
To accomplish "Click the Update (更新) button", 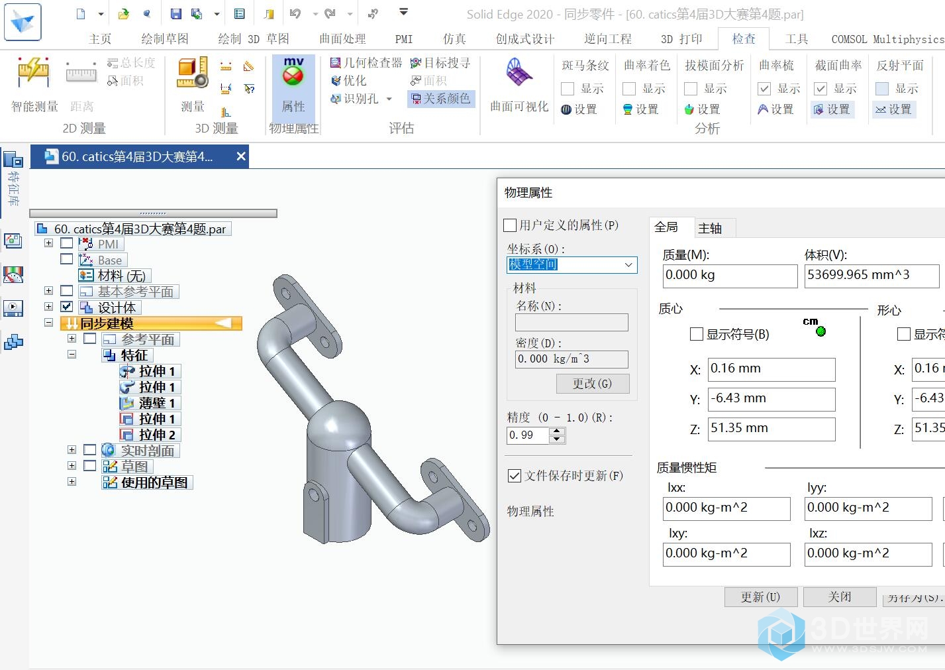I will [x=760, y=597].
